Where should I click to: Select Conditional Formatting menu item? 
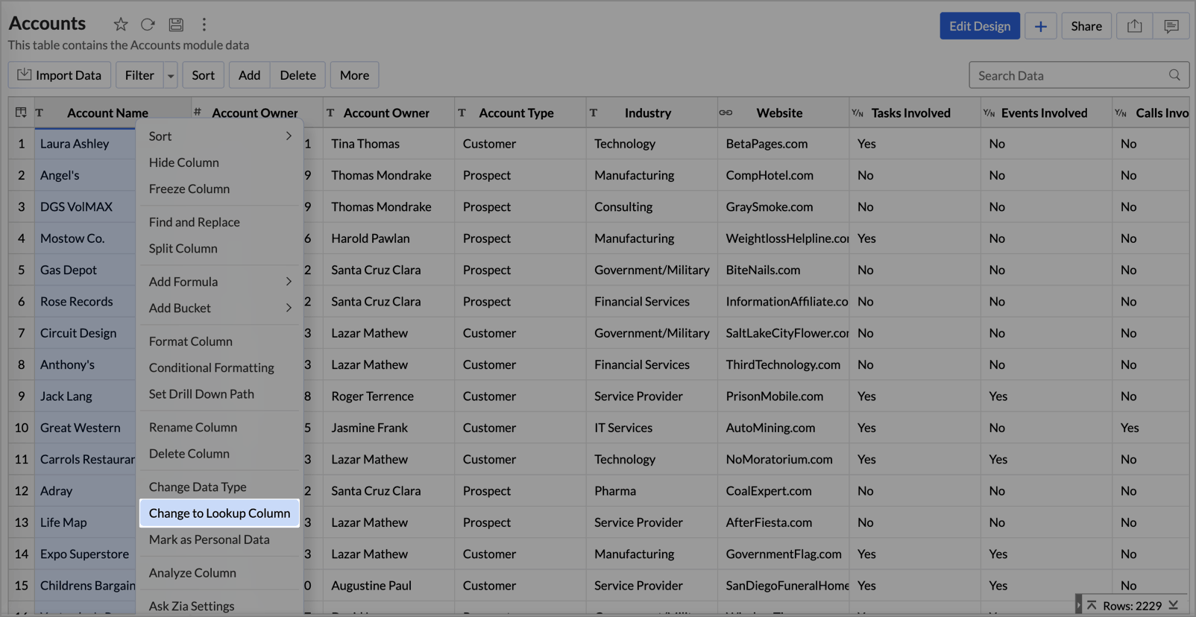click(x=211, y=368)
